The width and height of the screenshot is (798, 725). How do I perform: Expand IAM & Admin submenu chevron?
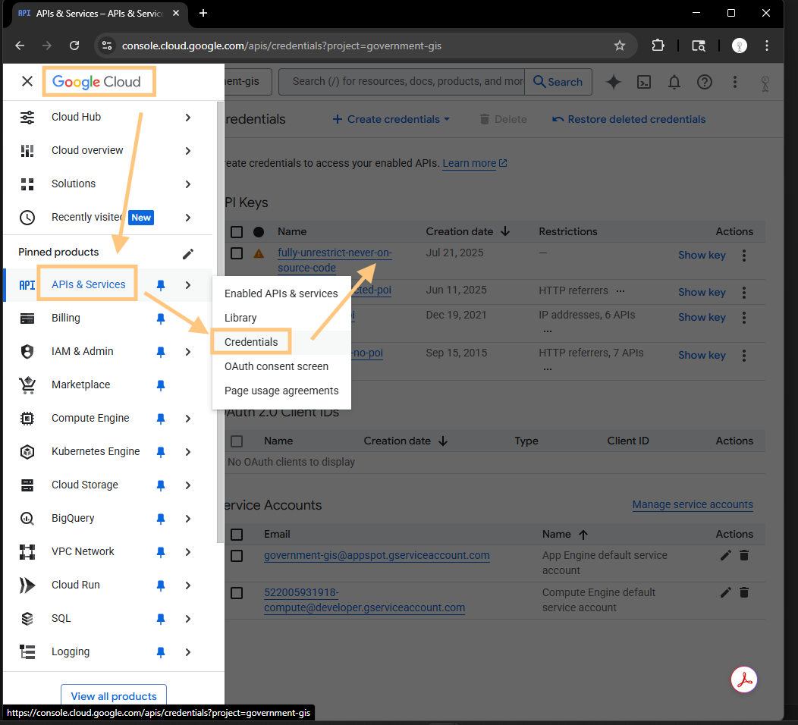tap(188, 352)
